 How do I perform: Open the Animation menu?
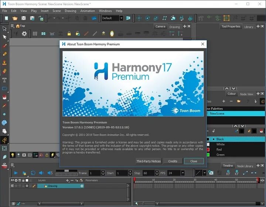point(88,11)
